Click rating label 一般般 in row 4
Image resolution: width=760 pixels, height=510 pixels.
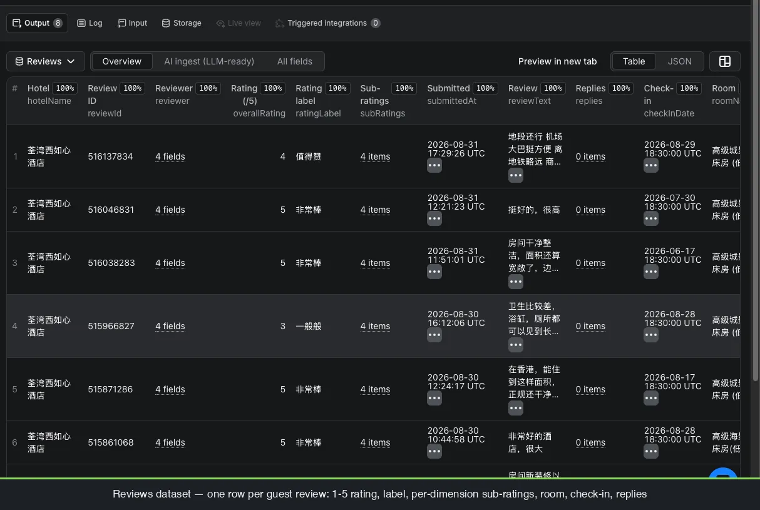[309, 326]
